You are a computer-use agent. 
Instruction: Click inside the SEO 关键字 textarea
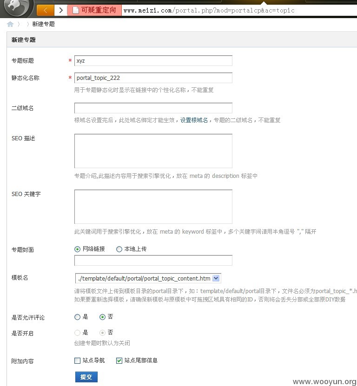(153, 207)
